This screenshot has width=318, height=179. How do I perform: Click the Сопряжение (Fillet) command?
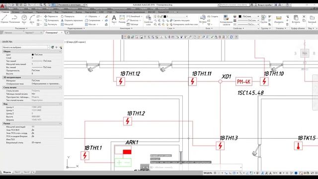coord(93,20)
